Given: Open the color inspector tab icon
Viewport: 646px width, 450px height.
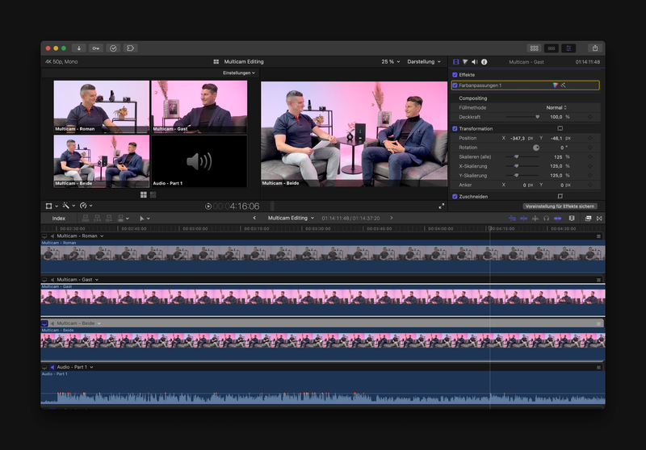Looking at the screenshot, I should click(x=465, y=61).
